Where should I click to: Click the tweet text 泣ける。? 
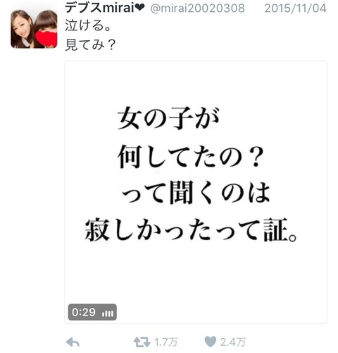pos(88,25)
